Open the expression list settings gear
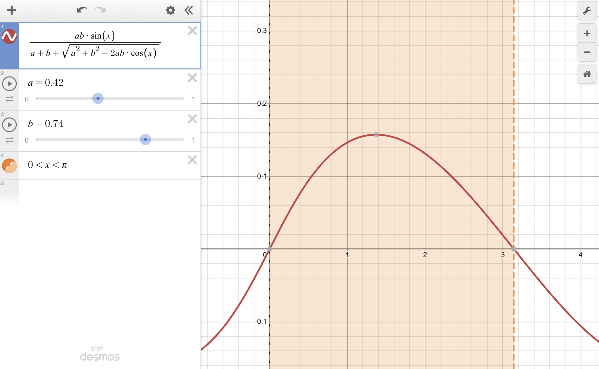The image size is (599, 369). pyautogui.click(x=171, y=11)
